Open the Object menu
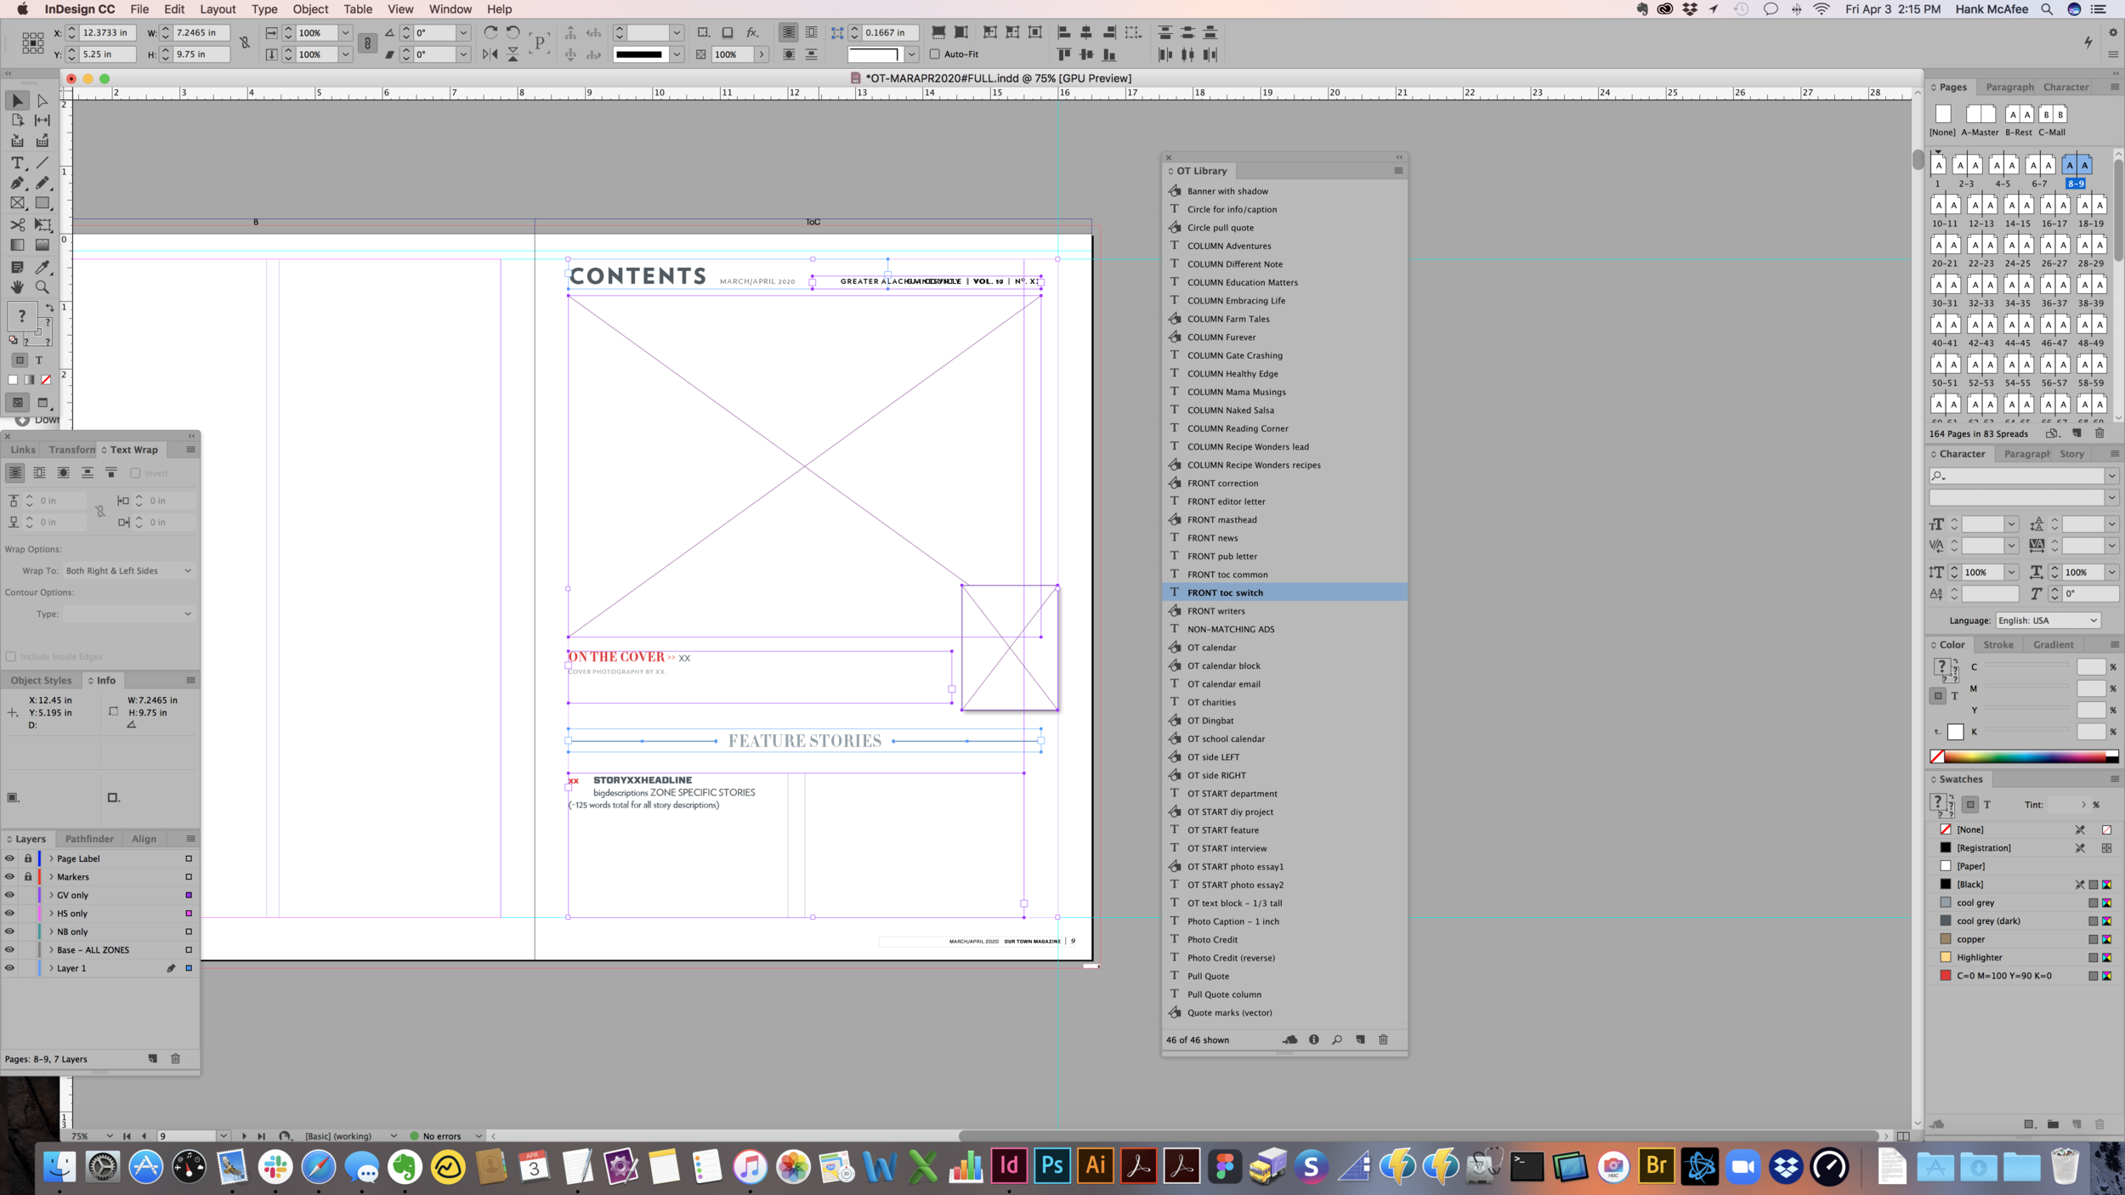Screen dimensions: 2125x1195 (x=310, y=9)
